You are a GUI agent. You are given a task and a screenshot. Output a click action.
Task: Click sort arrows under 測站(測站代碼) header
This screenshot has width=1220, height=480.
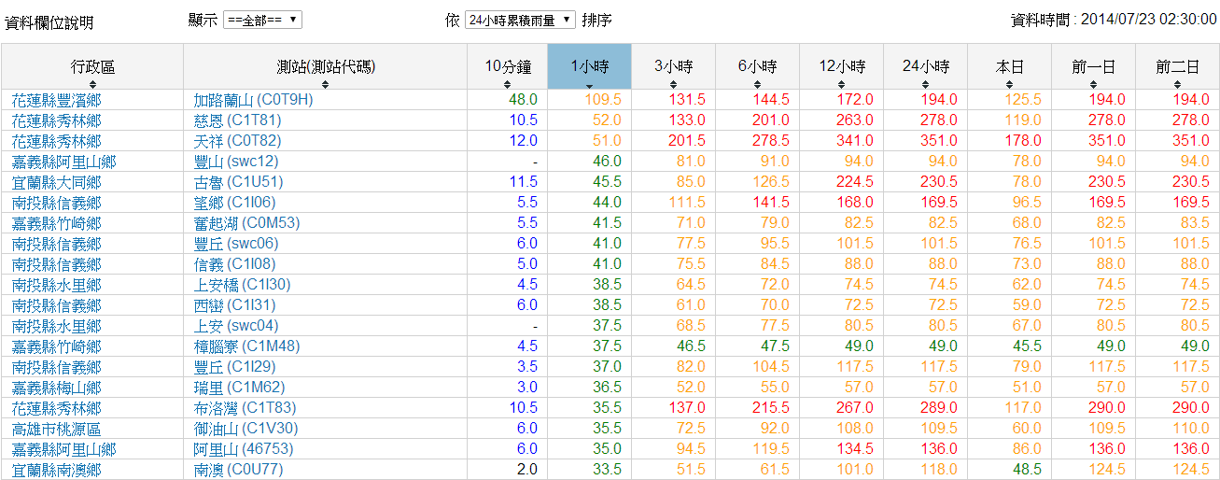(x=326, y=84)
